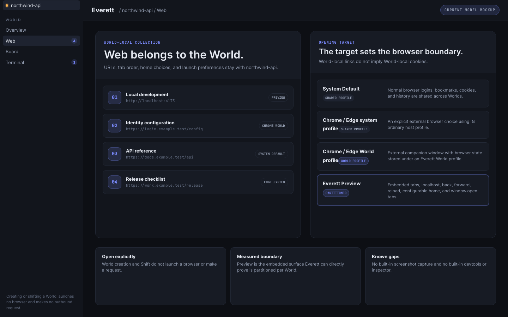Screen dimensions: 508x317
Task: Open the Overview sidebar item
Action: 41,30
